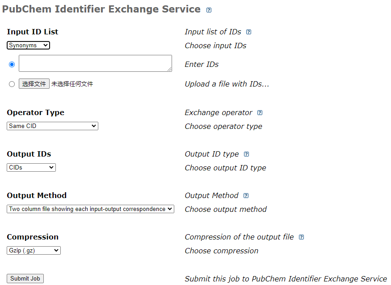Open help for Input list of IDs

coord(249,32)
